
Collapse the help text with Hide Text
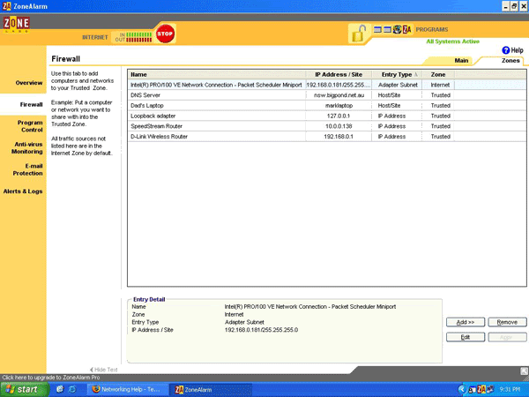[103, 369]
